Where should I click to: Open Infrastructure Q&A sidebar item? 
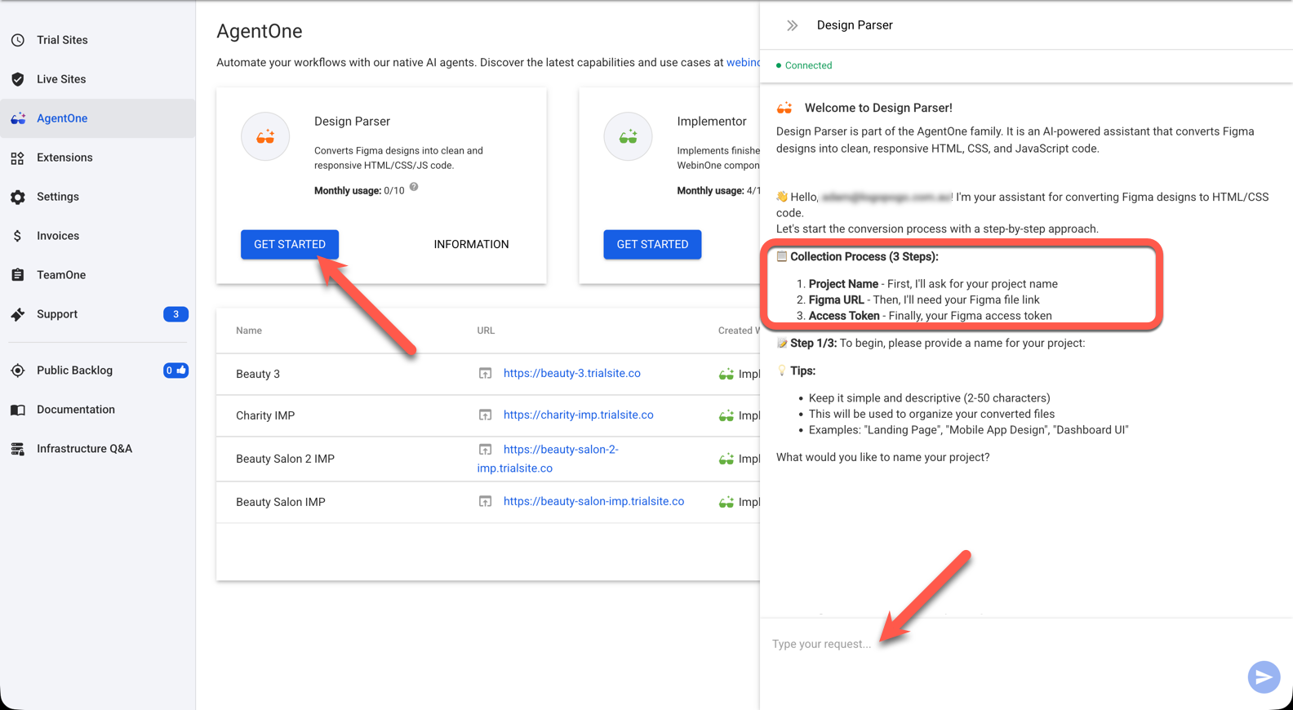98,449
